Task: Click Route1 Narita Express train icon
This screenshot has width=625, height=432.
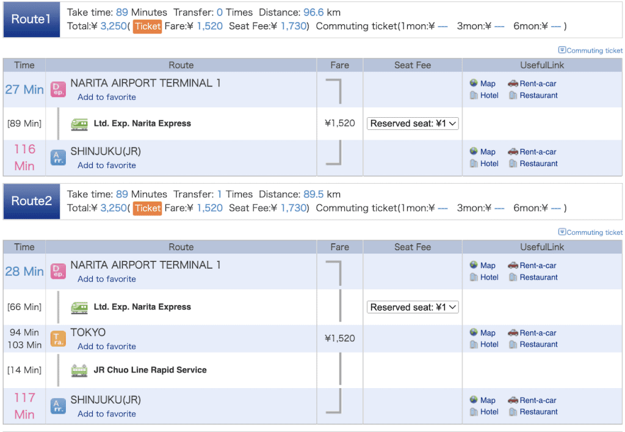Action: (x=79, y=124)
